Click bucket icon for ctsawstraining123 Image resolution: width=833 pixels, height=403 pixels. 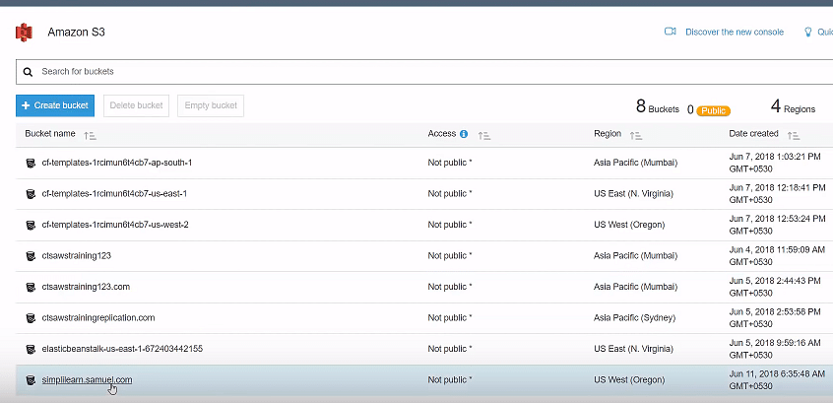coord(31,256)
